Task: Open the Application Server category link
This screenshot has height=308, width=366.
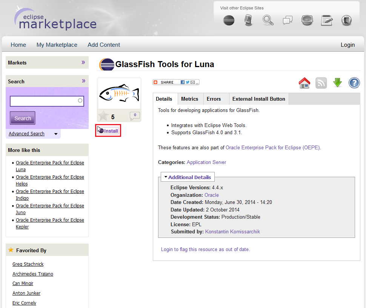Action: [x=206, y=162]
